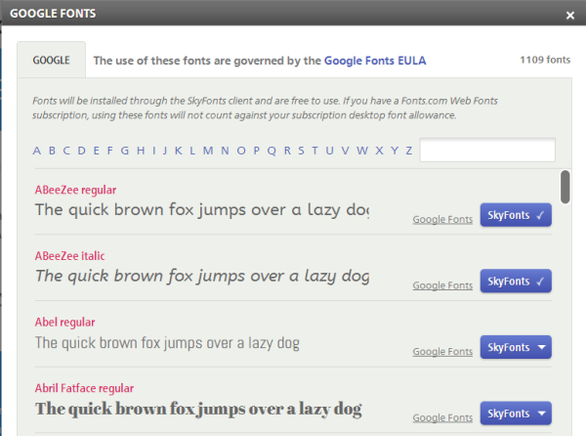Filter fonts by letter D
586x436 pixels.
pyautogui.click(x=81, y=151)
